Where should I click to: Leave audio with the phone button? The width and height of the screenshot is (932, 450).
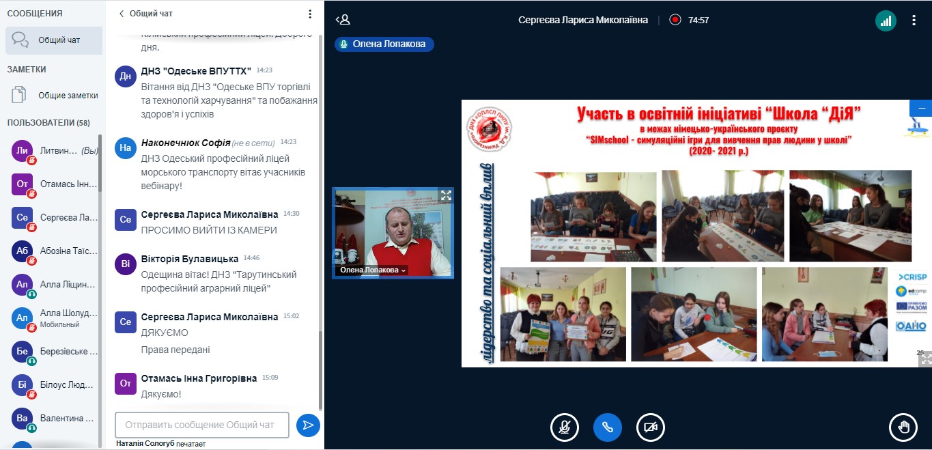pyautogui.click(x=607, y=427)
